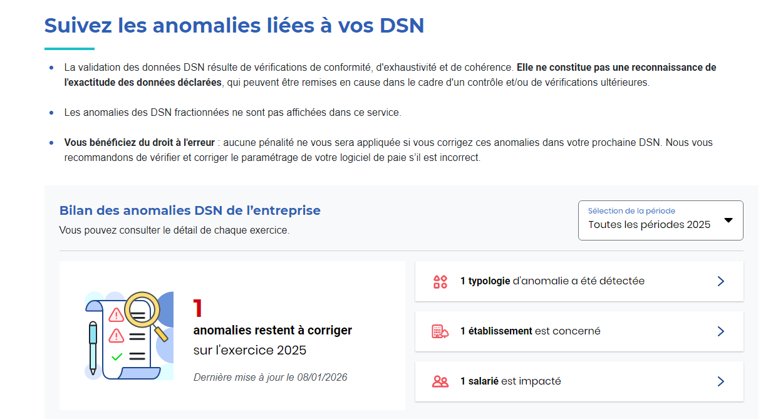Image resolution: width=783 pixels, height=419 pixels.
Task: Click the people icon beside '1 salarié'
Action: (439, 381)
